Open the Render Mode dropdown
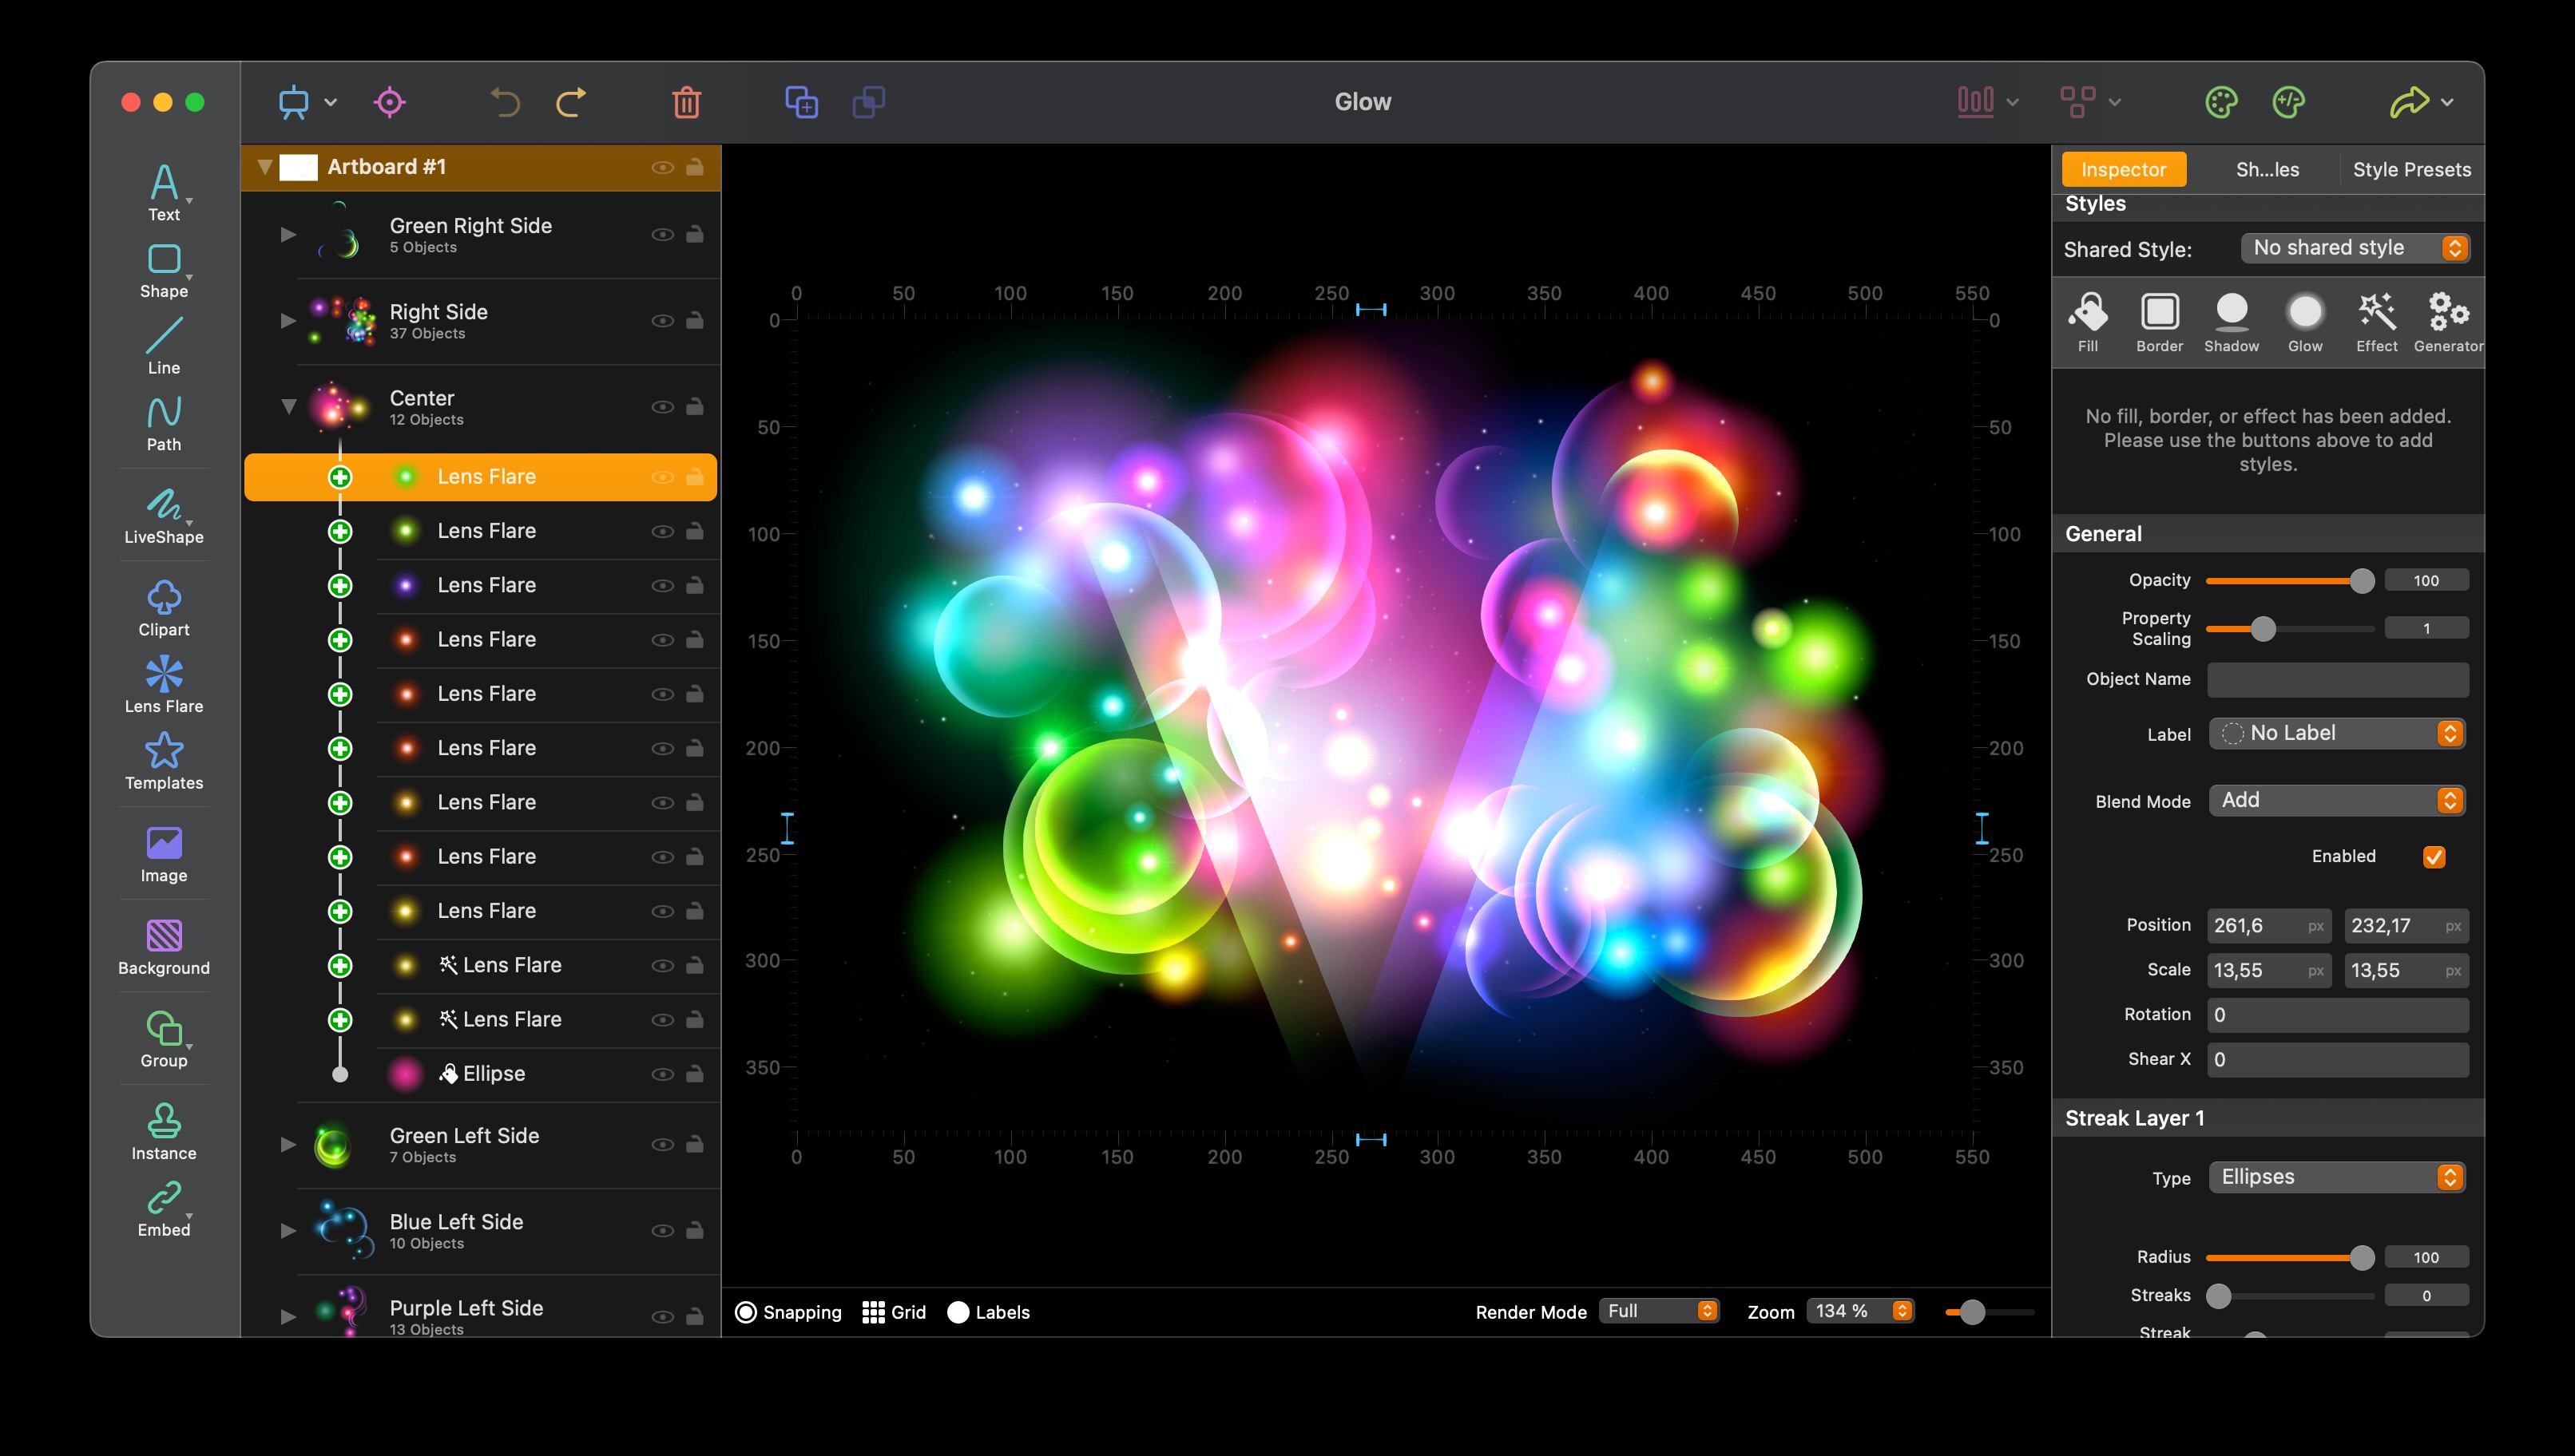 tap(1659, 1311)
